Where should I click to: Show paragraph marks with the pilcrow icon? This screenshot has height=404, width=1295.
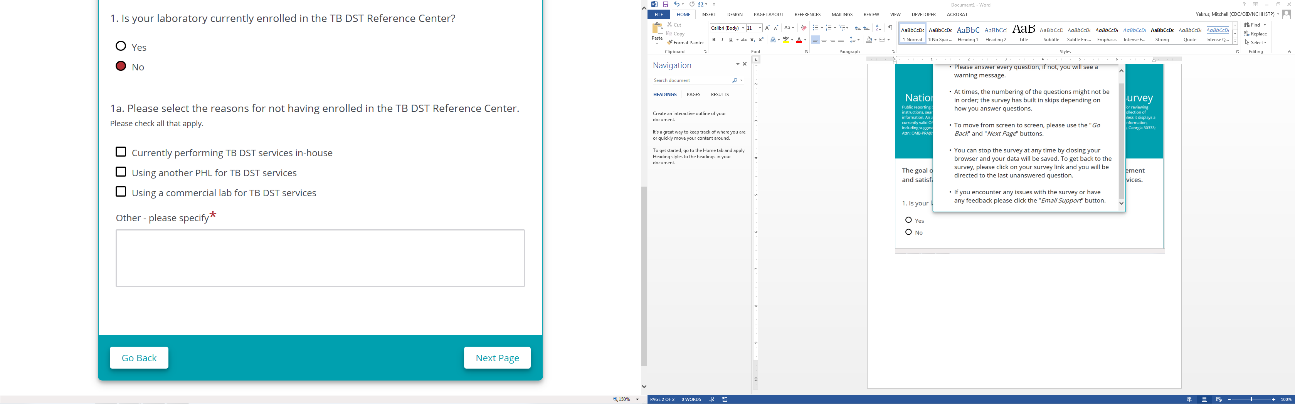click(890, 28)
